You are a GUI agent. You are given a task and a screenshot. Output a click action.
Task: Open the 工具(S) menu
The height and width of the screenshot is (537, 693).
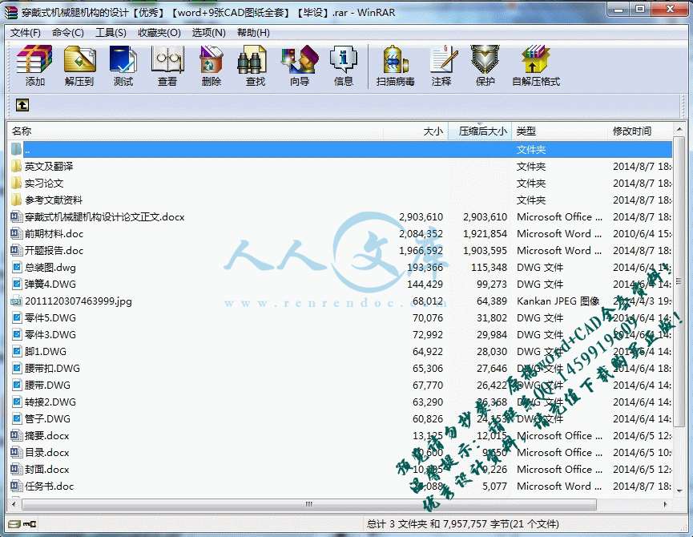(x=111, y=33)
